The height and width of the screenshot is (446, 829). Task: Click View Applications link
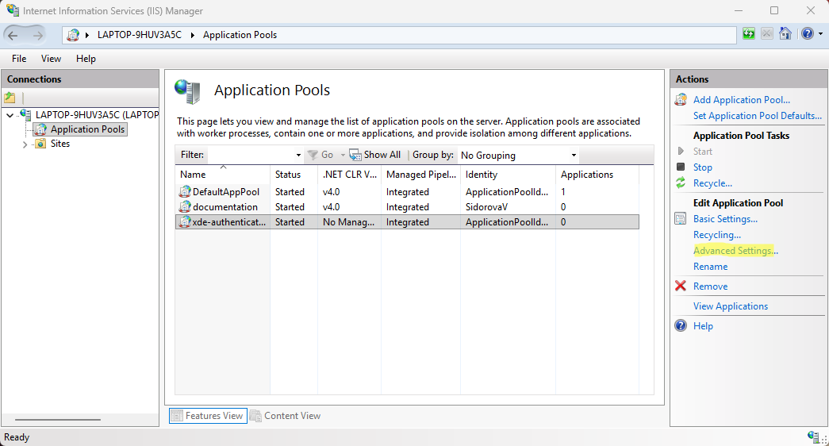coord(730,306)
